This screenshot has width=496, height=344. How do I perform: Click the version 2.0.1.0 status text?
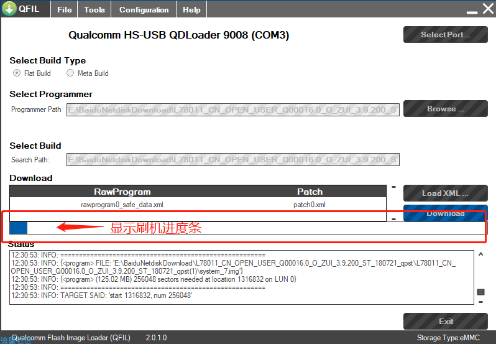(156, 338)
